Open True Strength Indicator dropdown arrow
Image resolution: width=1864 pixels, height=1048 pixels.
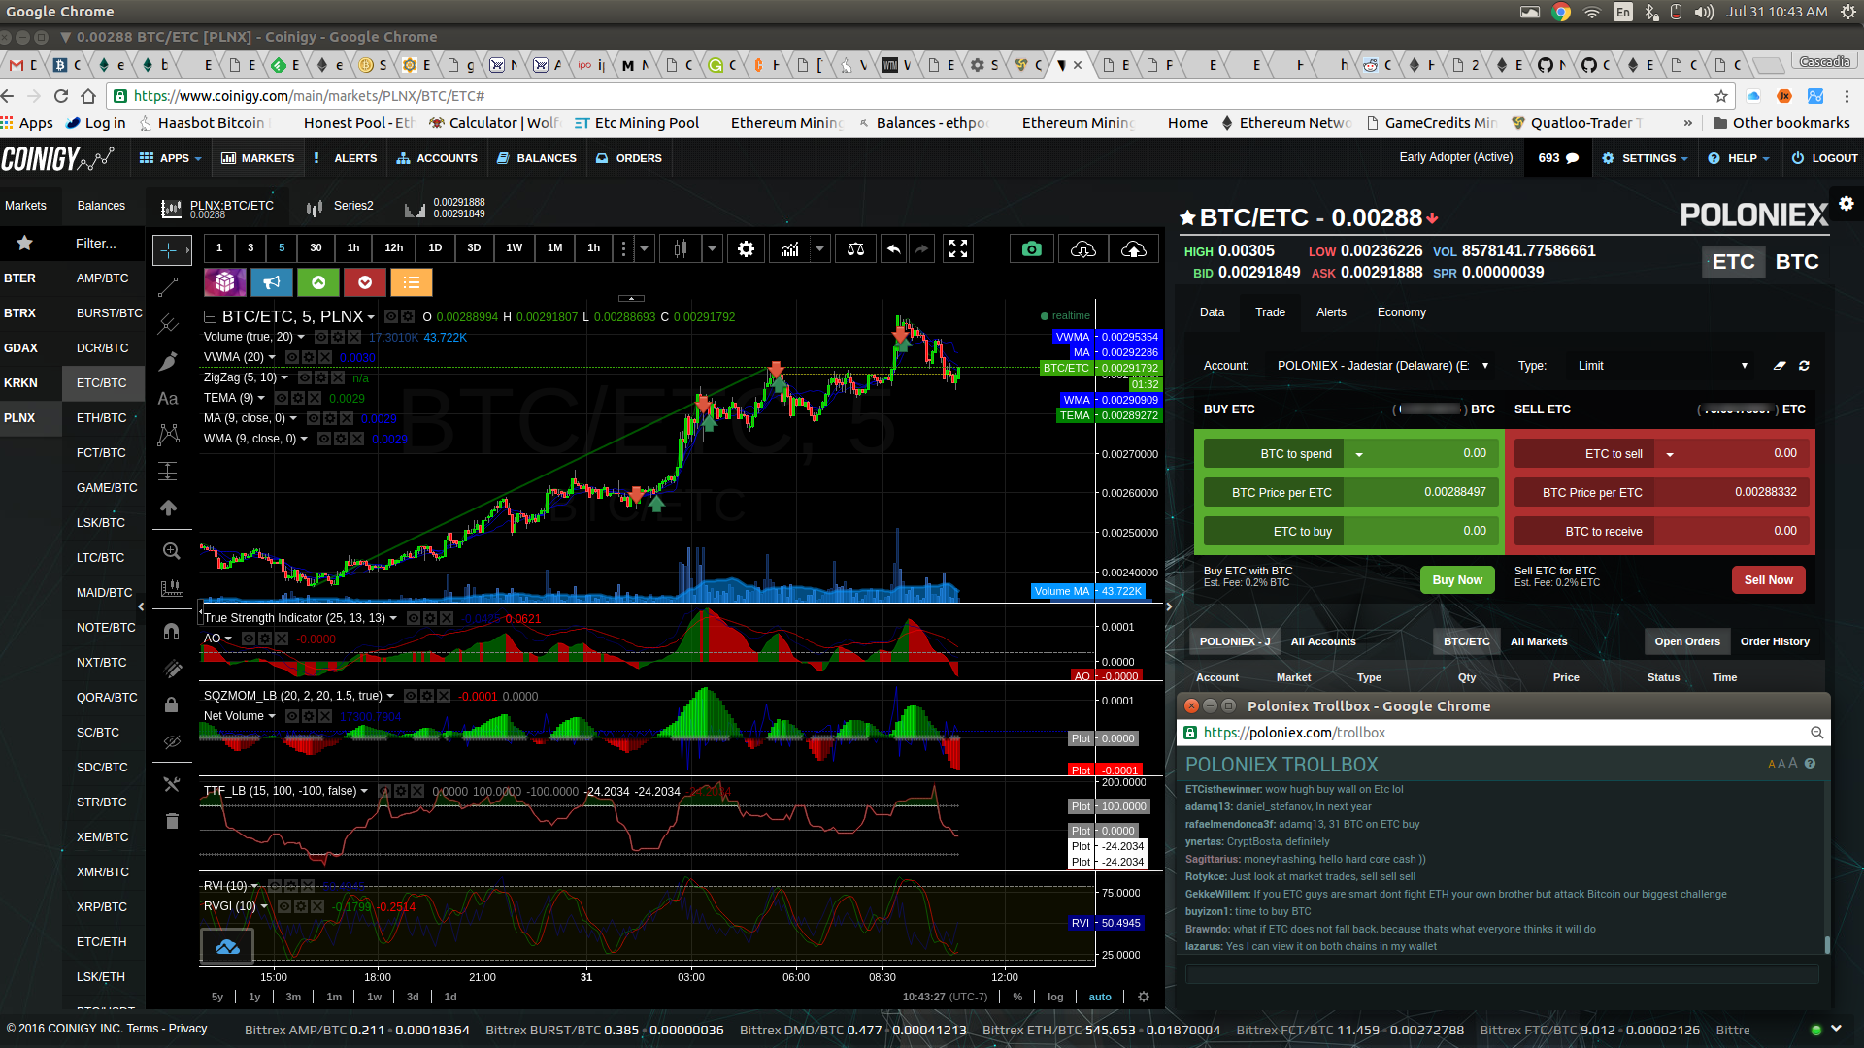click(x=393, y=618)
